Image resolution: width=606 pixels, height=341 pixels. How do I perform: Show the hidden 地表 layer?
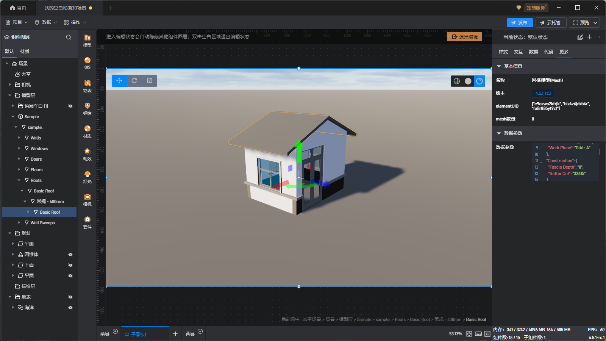pos(70,297)
